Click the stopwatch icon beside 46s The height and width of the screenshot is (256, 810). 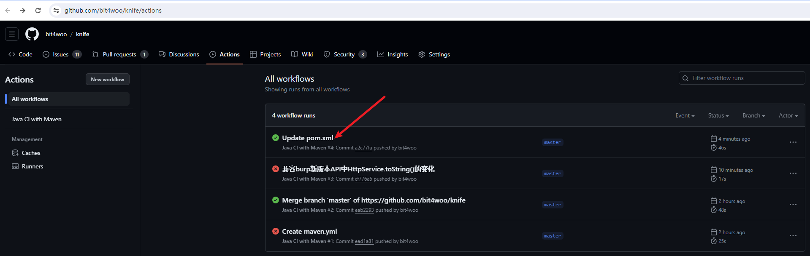click(x=714, y=147)
